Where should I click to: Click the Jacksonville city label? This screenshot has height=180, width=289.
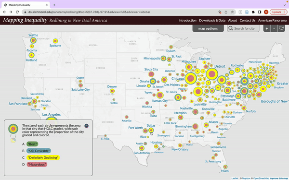(218, 147)
